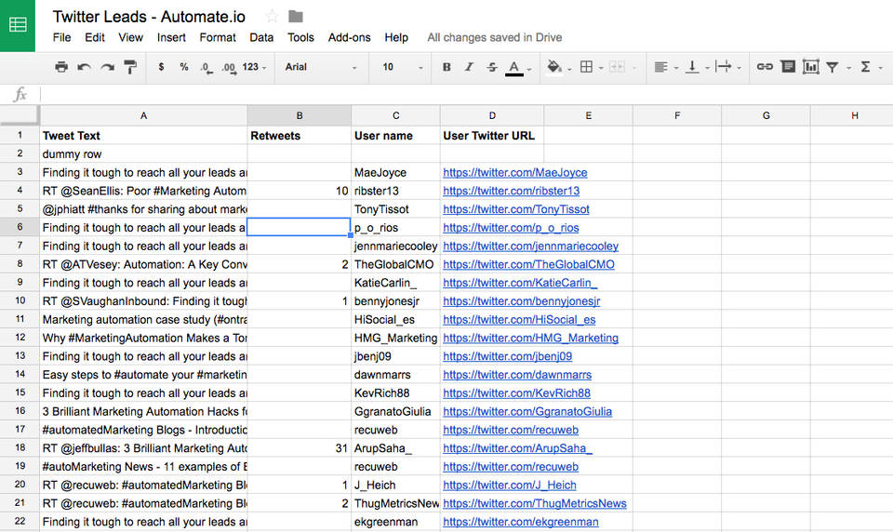Select the paint format roller tool
This screenshot has height=532, width=893.
(130, 67)
